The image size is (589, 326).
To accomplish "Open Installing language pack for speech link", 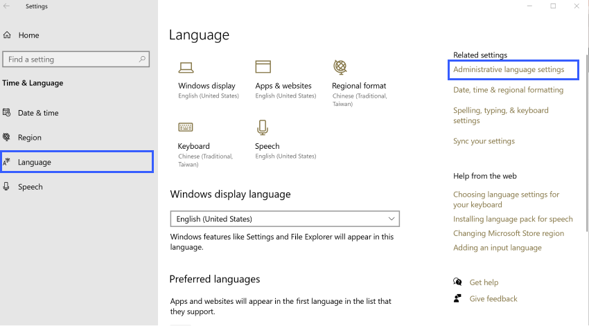I will click(x=513, y=219).
